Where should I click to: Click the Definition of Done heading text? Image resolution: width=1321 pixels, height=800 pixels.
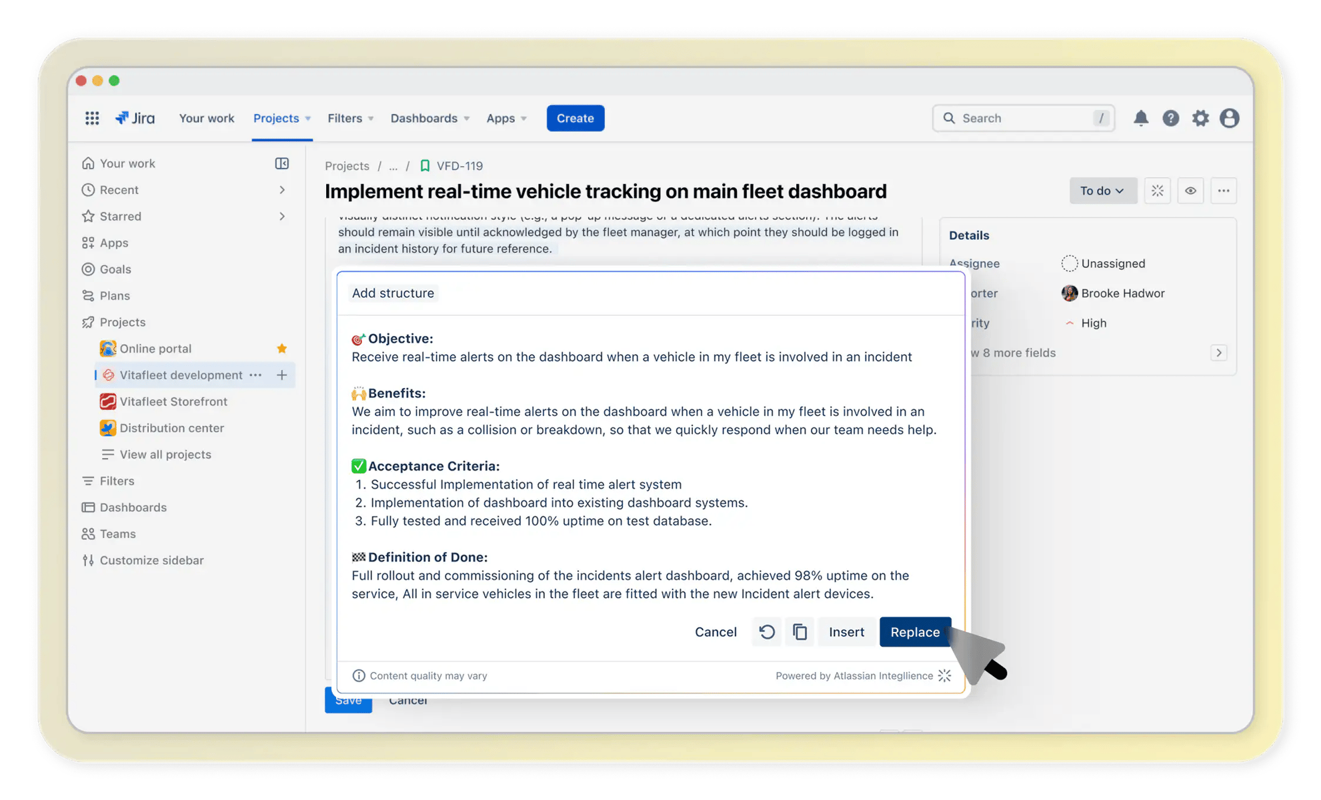(427, 557)
